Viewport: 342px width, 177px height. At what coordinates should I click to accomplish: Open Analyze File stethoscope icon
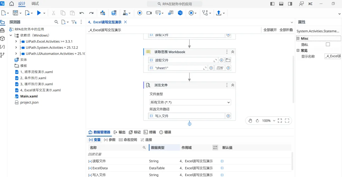(x=205, y=13)
